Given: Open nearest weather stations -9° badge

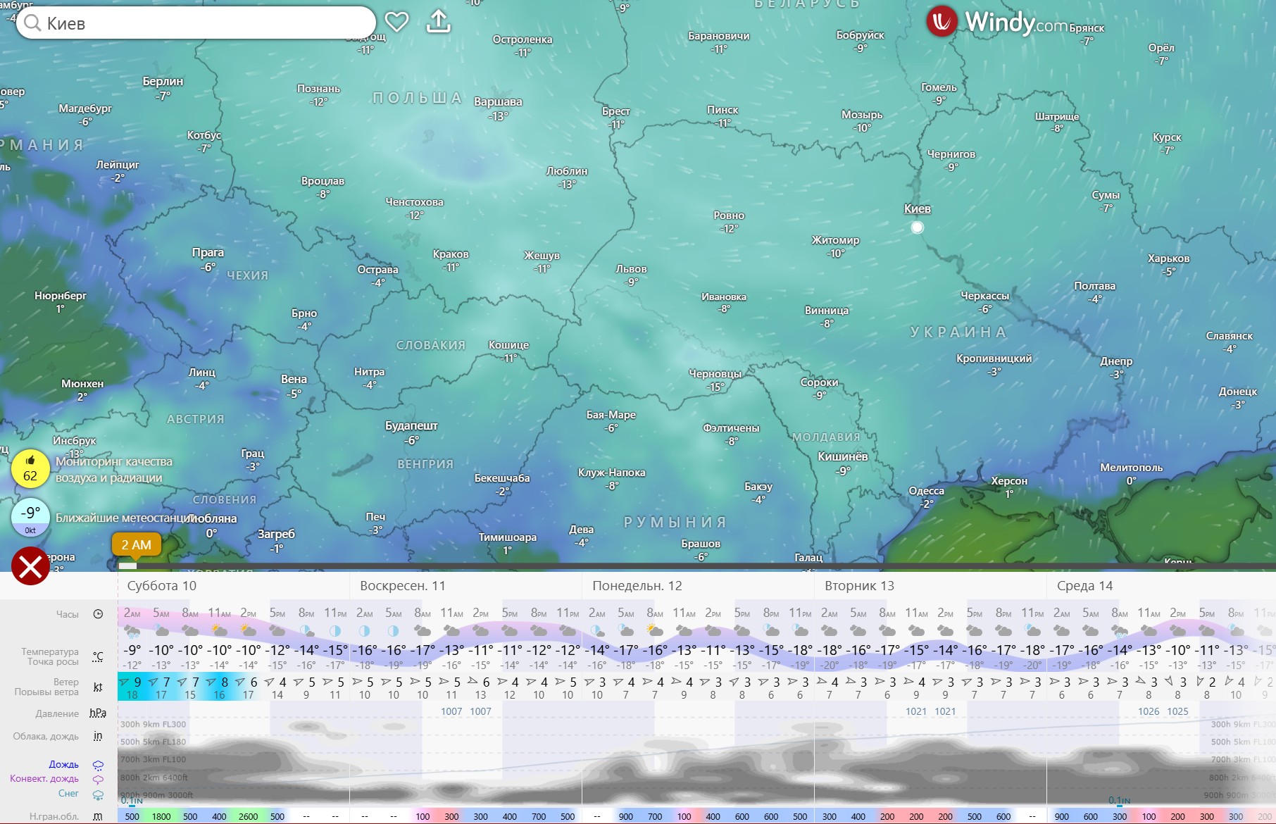Looking at the screenshot, I should pyautogui.click(x=30, y=517).
